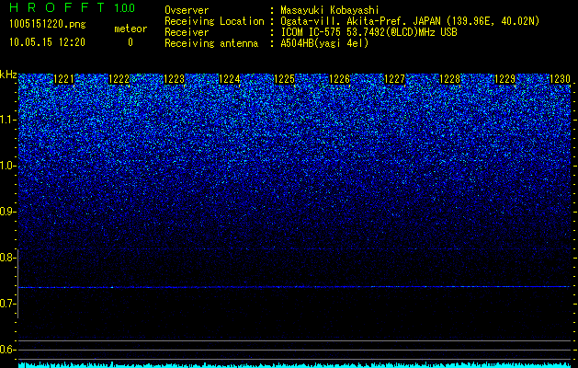Click the 1224 time marker
Viewport: 578px width, 368px height.
coord(230,79)
